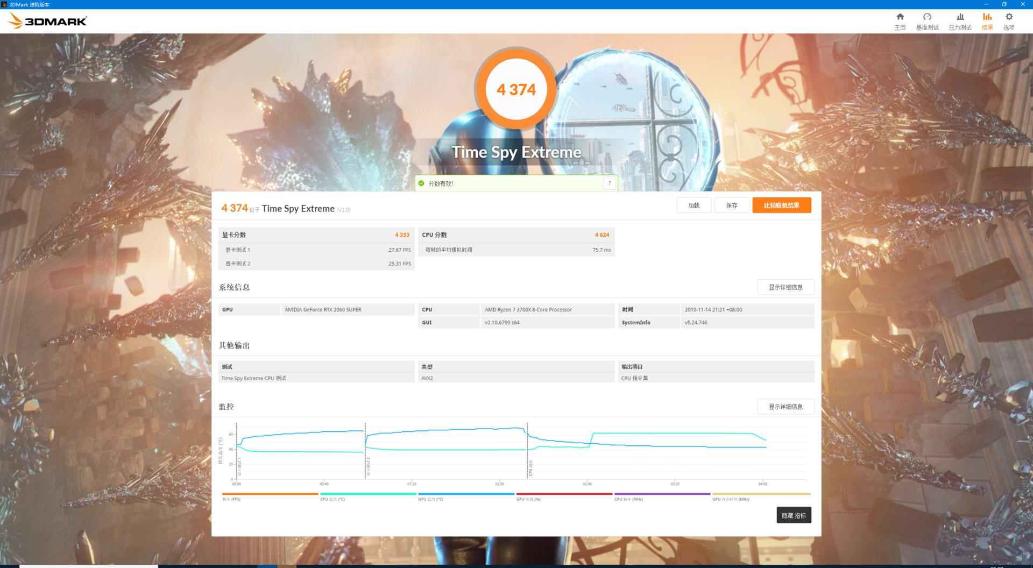Open the 选项 options gear tab

[1009, 22]
